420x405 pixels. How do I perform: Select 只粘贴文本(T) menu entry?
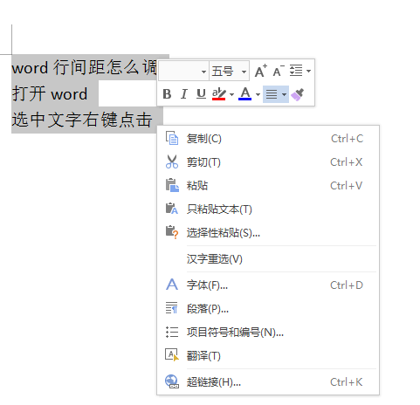(x=268, y=209)
